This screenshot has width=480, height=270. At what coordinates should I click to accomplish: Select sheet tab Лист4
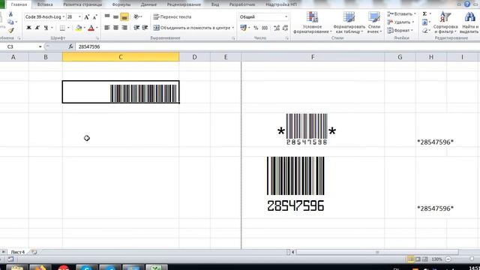18,252
